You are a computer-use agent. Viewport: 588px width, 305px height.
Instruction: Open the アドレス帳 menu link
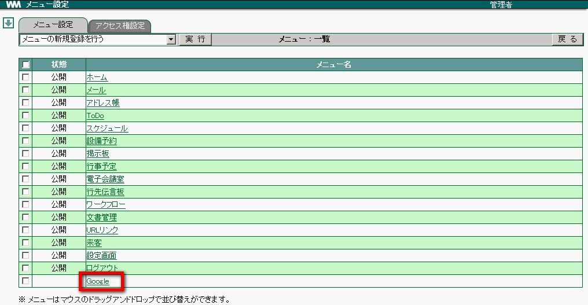click(x=103, y=103)
